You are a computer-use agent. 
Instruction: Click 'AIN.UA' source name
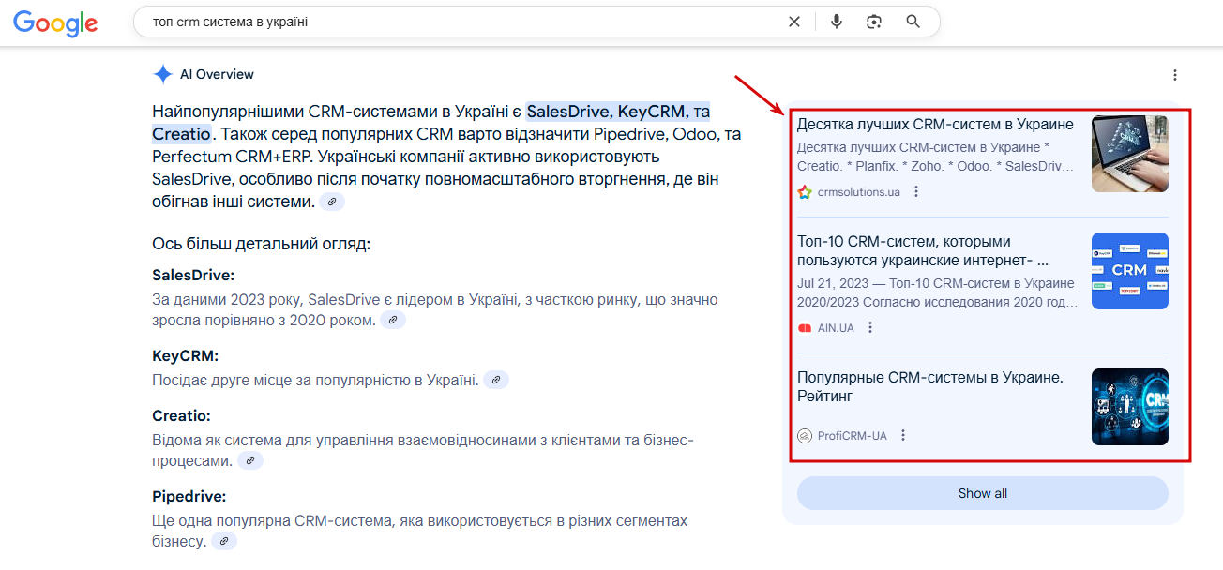click(836, 327)
